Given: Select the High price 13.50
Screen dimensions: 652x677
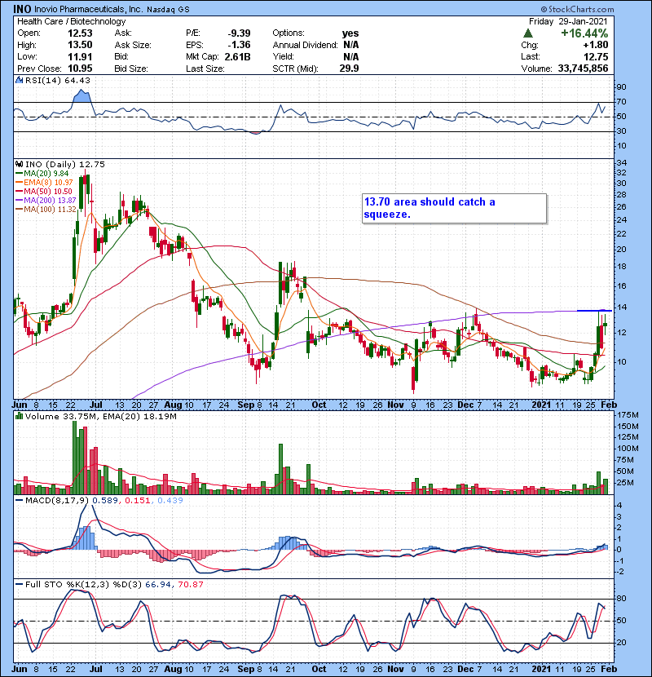Looking at the screenshot, I should [x=80, y=45].
